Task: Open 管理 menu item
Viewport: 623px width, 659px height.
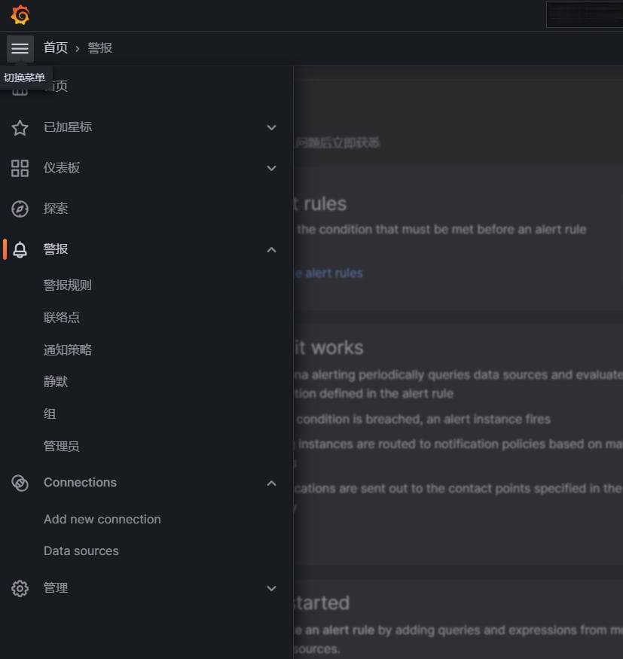Action: (x=56, y=587)
